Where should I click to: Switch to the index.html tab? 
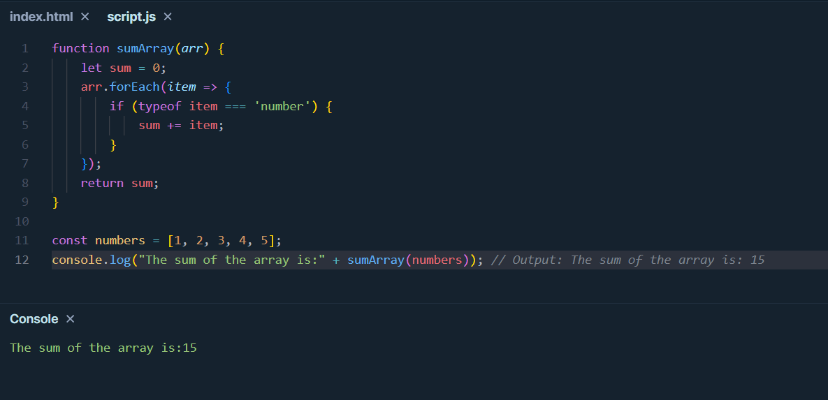pyautogui.click(x=41, y=17)
